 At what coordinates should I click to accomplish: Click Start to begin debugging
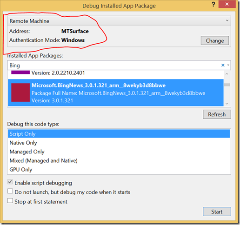(x=217, y=212)
